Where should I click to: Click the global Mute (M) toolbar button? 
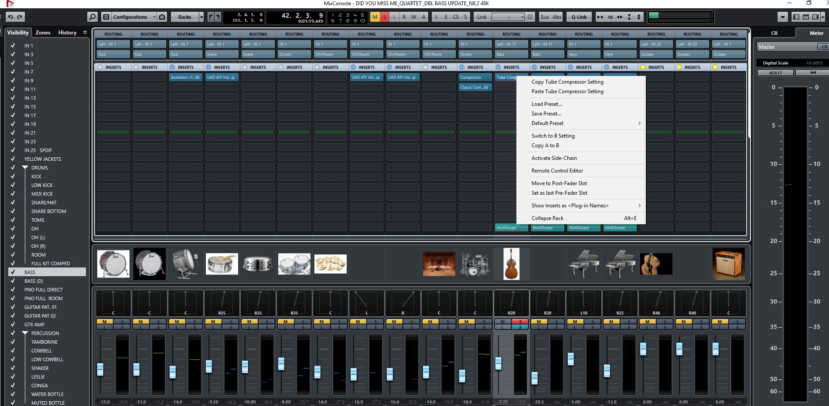[375, 17]
